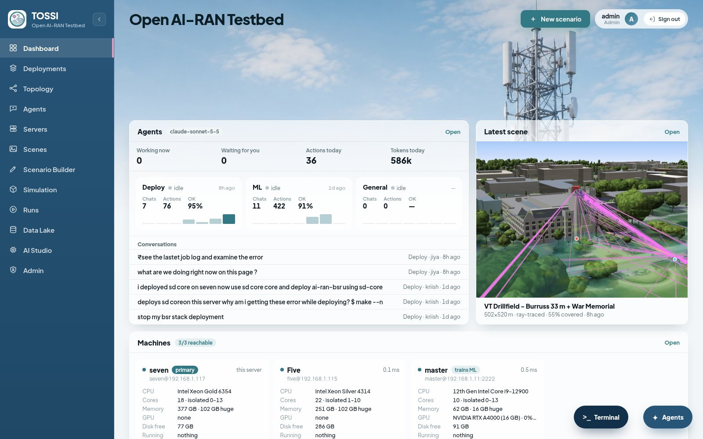The image size is (703, 439).
Task: Open the Agents floating button
Action: tap(667, 417)
